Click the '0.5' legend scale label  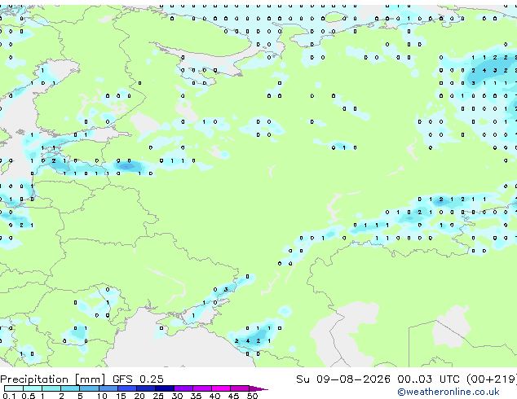point(28,396)
